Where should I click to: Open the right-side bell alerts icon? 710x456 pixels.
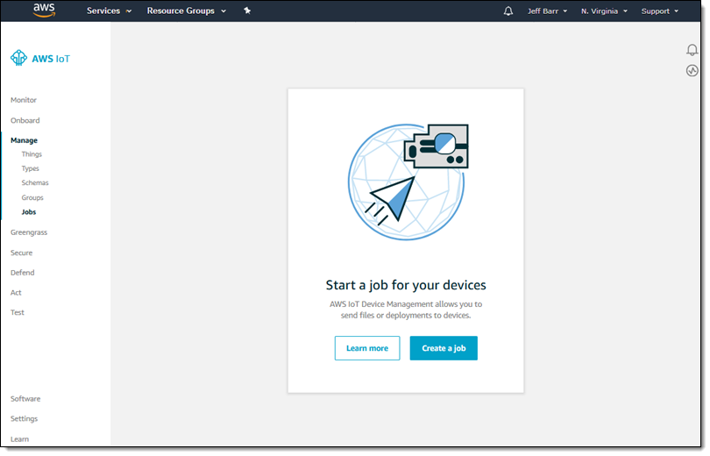click(692, 50)
